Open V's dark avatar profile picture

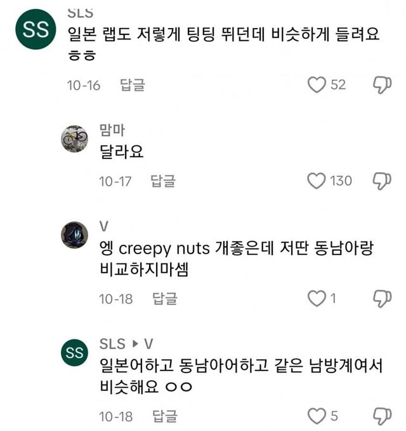[x=75, y=234]
